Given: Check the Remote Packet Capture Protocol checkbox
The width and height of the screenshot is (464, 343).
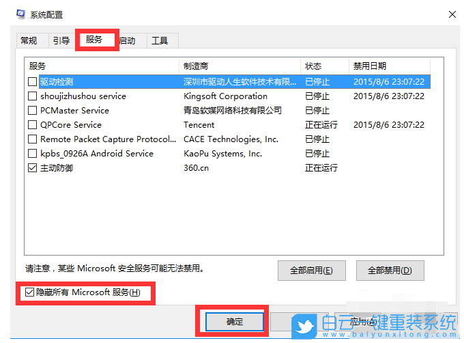Looking at the screenshot, I should pos(32,139).
